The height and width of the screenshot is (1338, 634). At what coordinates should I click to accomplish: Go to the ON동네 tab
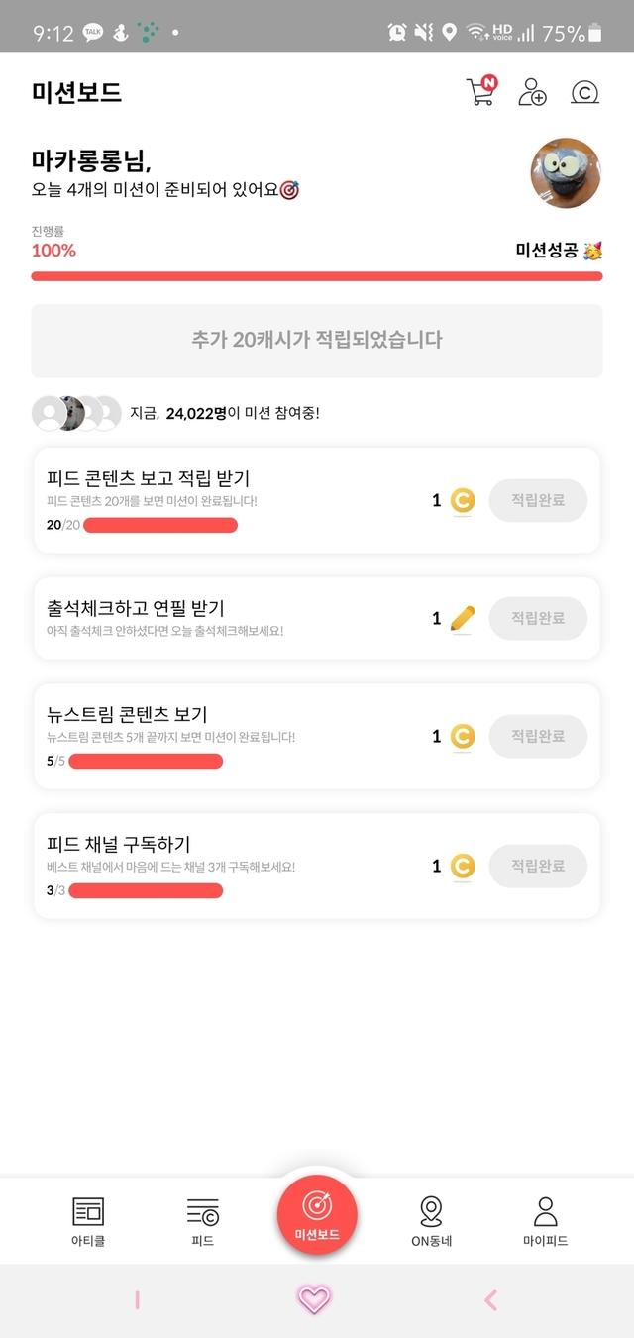(x=431, y=1220)
